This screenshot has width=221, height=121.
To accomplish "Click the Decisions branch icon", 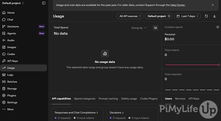I will [x=4, y=26].
